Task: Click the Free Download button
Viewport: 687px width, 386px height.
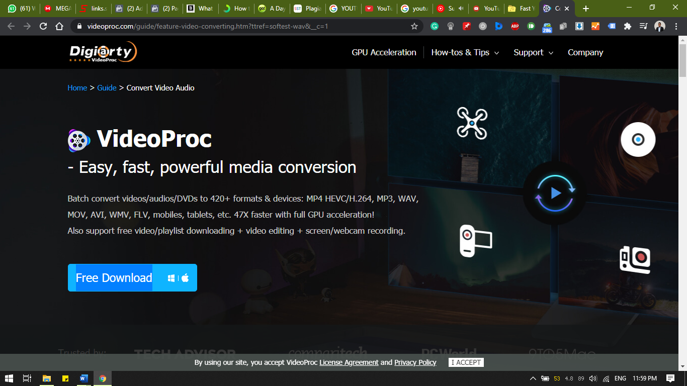Action: (x=132, y=278)
